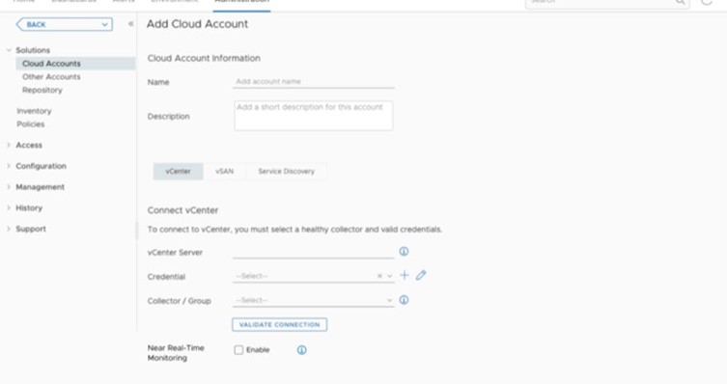
Task: Focus the vCenter Server input field
Action: [314, 253]
